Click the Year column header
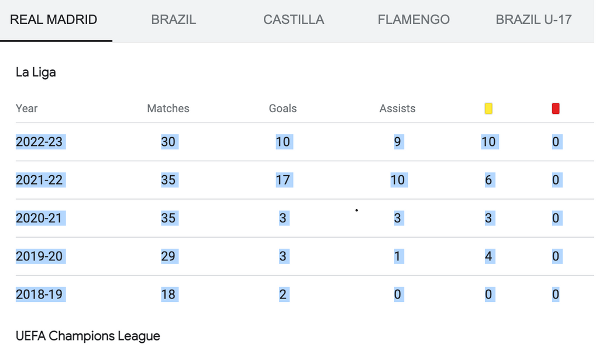 (x=27, y=109)
